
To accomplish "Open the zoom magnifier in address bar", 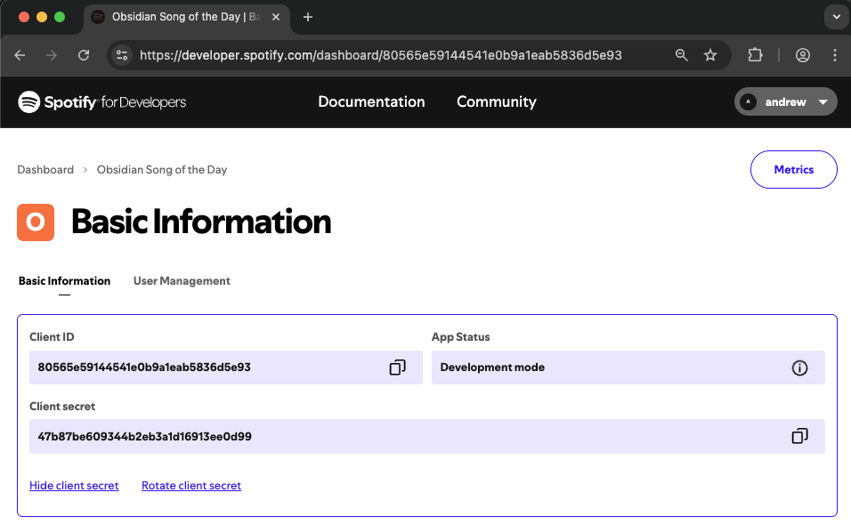I will coord(682,55).
